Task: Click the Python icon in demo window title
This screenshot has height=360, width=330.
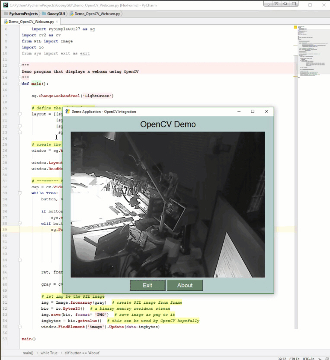Action: [67, 112]
